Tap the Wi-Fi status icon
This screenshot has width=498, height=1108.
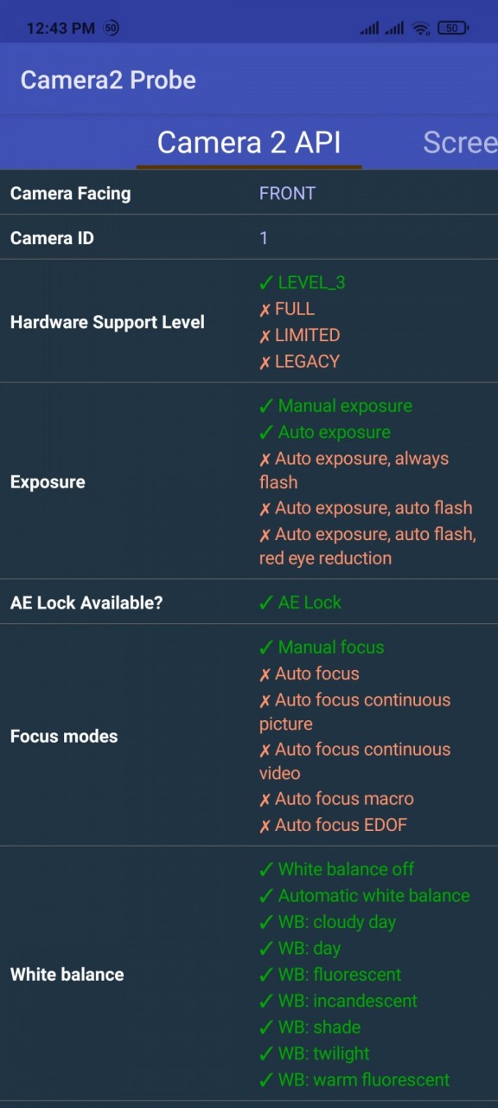pyautogui.click(x=420, y=29)
